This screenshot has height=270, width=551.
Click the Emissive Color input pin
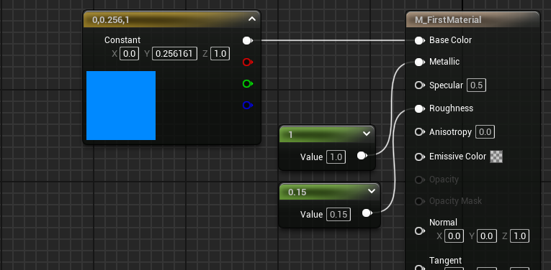[x=420, y=157]
